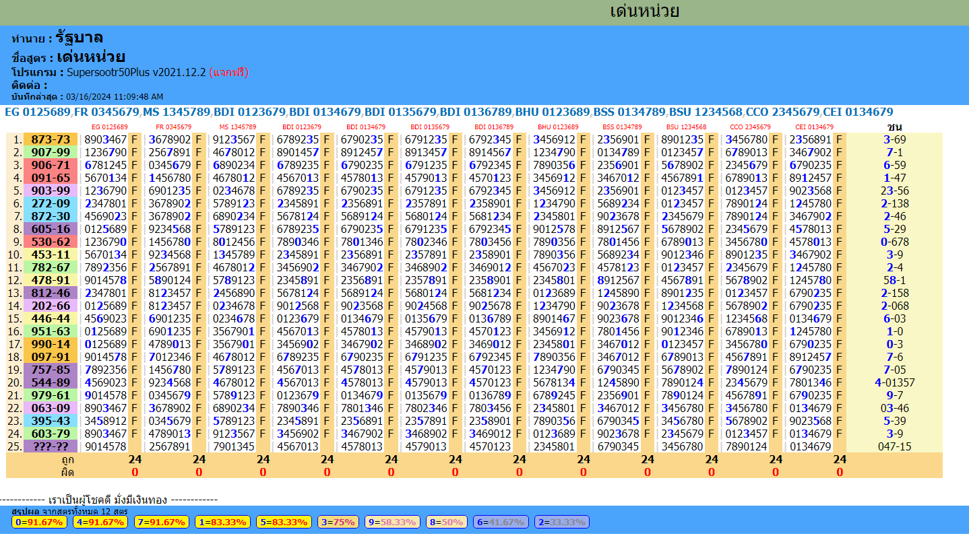Click the 1=83.33% yellow badge
The image size is (969, 542).
pyautogui.click(x=222, y=522)
